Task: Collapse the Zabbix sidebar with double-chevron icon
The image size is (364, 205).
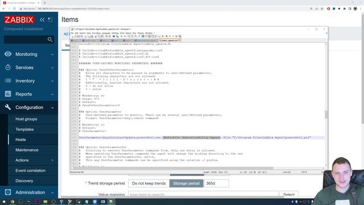Action: (42, 20)
